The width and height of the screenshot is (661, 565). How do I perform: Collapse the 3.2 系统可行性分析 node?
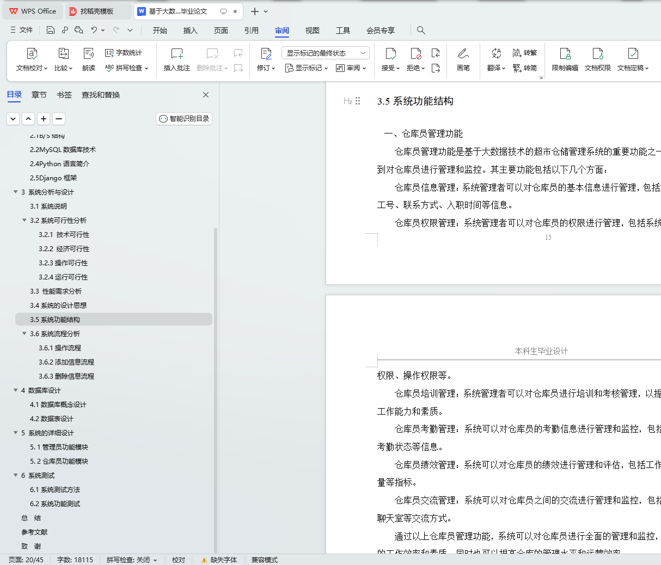pos(24,220)
